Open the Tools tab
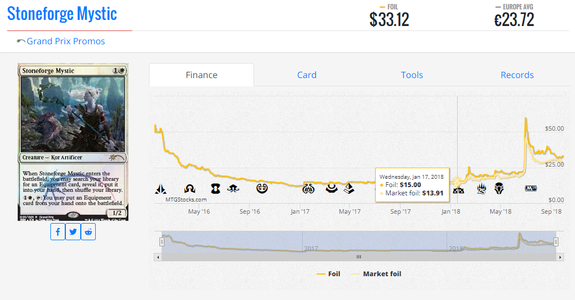Viewport: 575px width, 300px height. click(412, 75)
